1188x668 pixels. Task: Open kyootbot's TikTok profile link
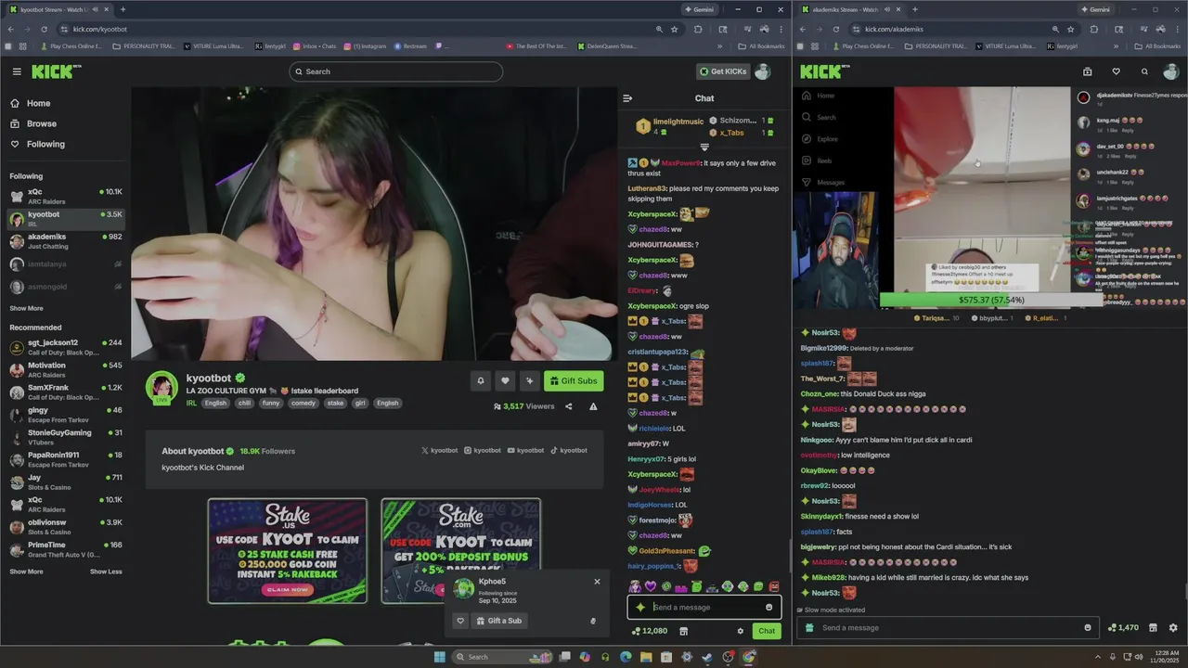coord(568,451)
